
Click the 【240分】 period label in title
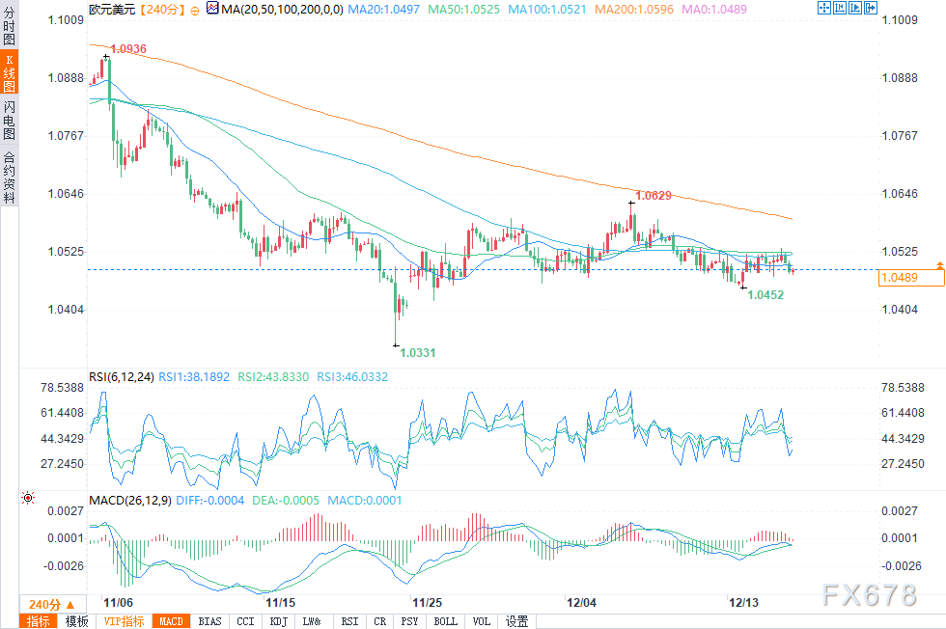tap(162, 10)
